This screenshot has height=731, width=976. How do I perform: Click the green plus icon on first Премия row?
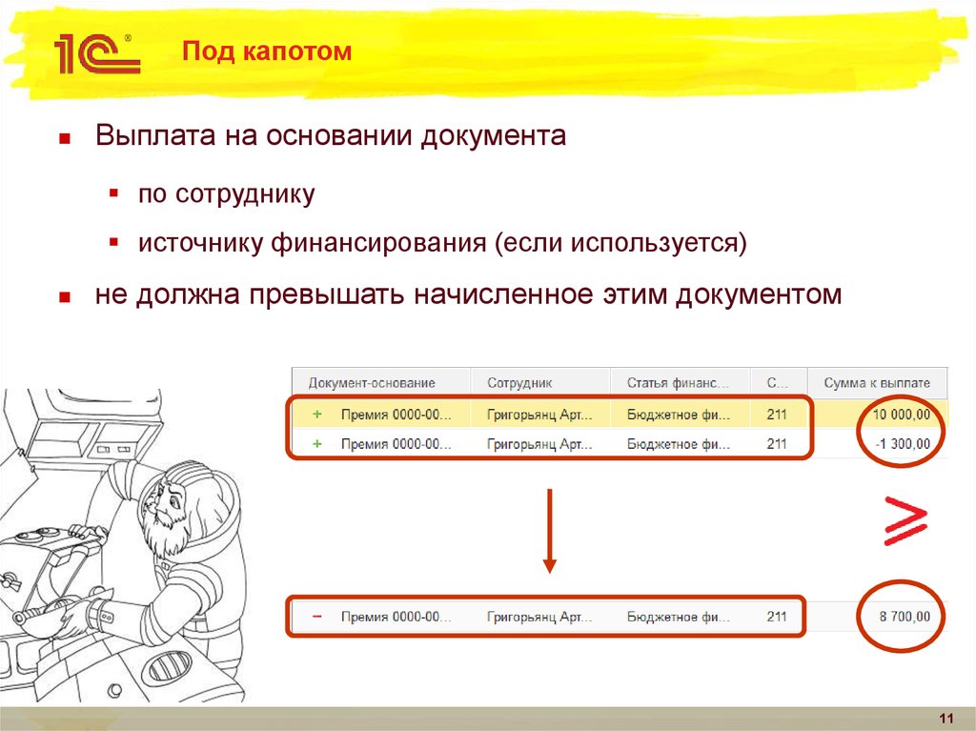(317, 416)
